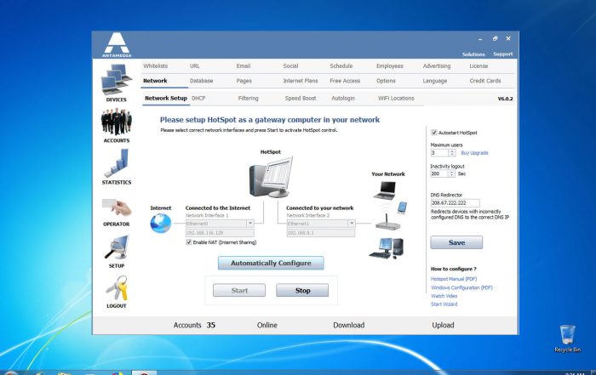The width and height of the screenshot is (596, 375).
Task: Open the License tab
Action: click(479, 65)
